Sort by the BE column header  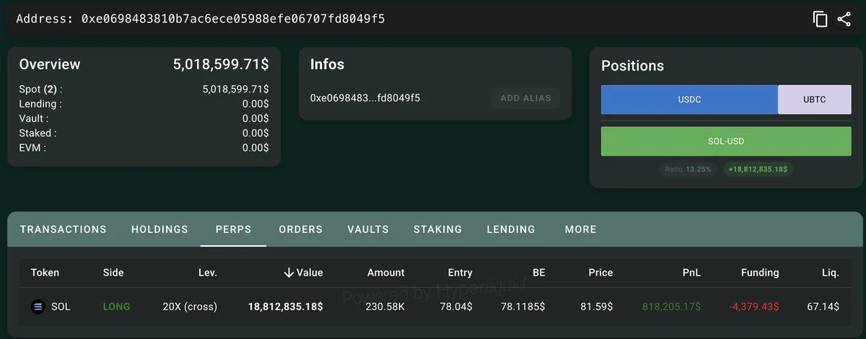(x=538, y=273)
